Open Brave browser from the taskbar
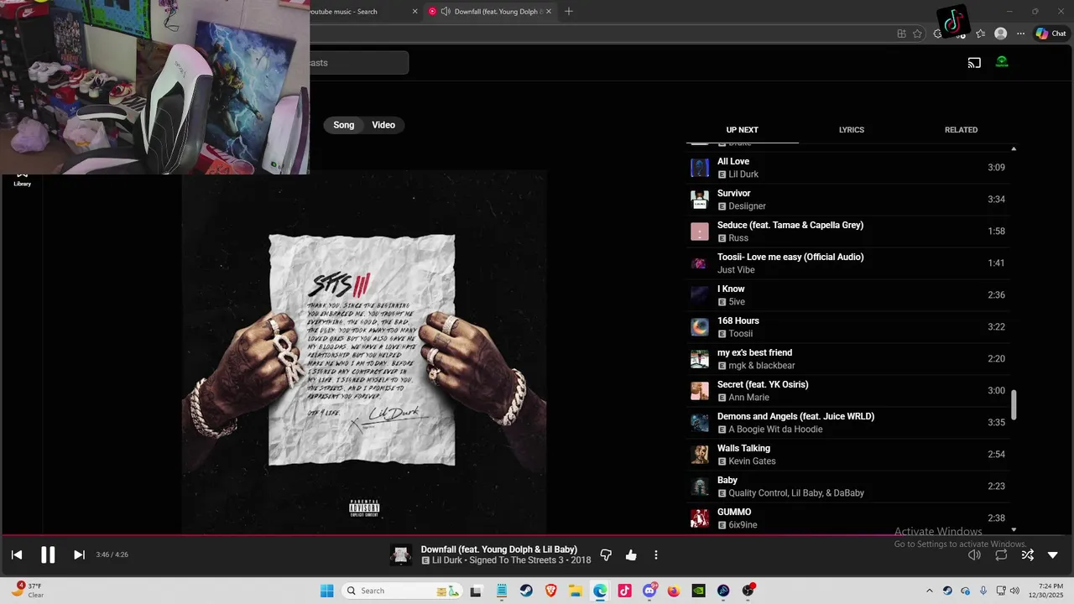Viewport: 1074px width, 604px height. 551,591
